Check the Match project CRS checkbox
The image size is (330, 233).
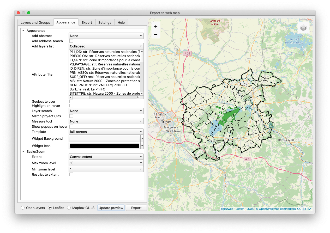[71, 116]
